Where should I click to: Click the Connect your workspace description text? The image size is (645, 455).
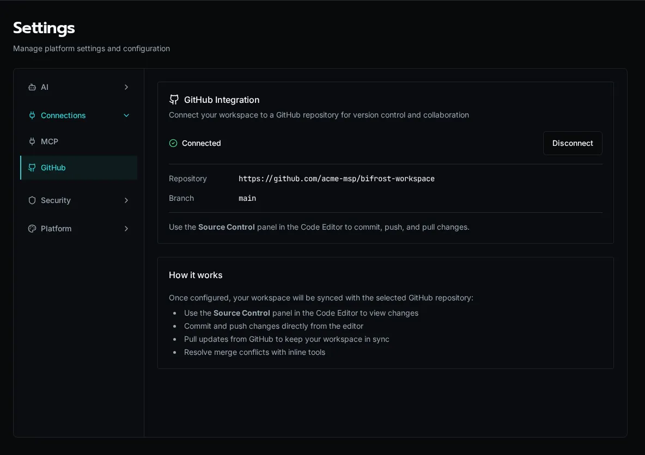click(319, 115)
